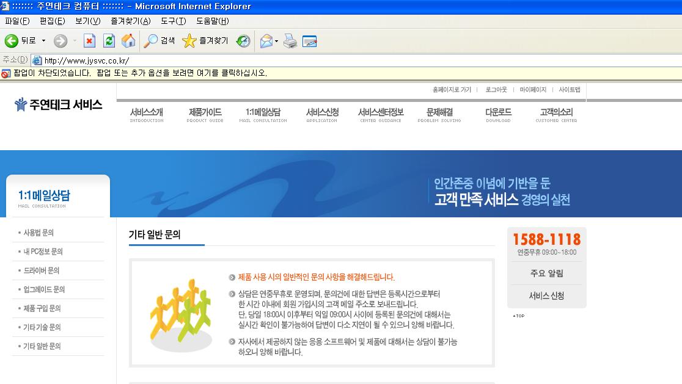Viewport: 682px width, 384px height.
Task: Click the Forward arrow icon
Action: click(x=61, y=41)
